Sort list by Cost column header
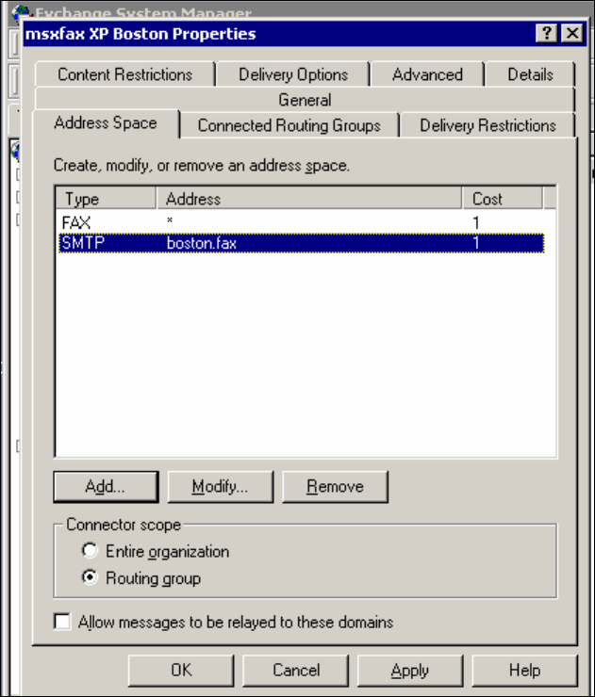This screenshot has height=697, width=595. 503,198
